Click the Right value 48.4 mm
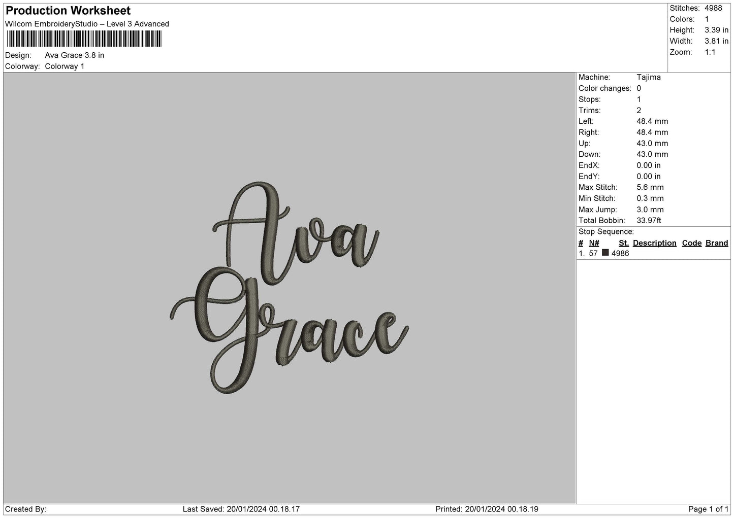 [652, 132]
